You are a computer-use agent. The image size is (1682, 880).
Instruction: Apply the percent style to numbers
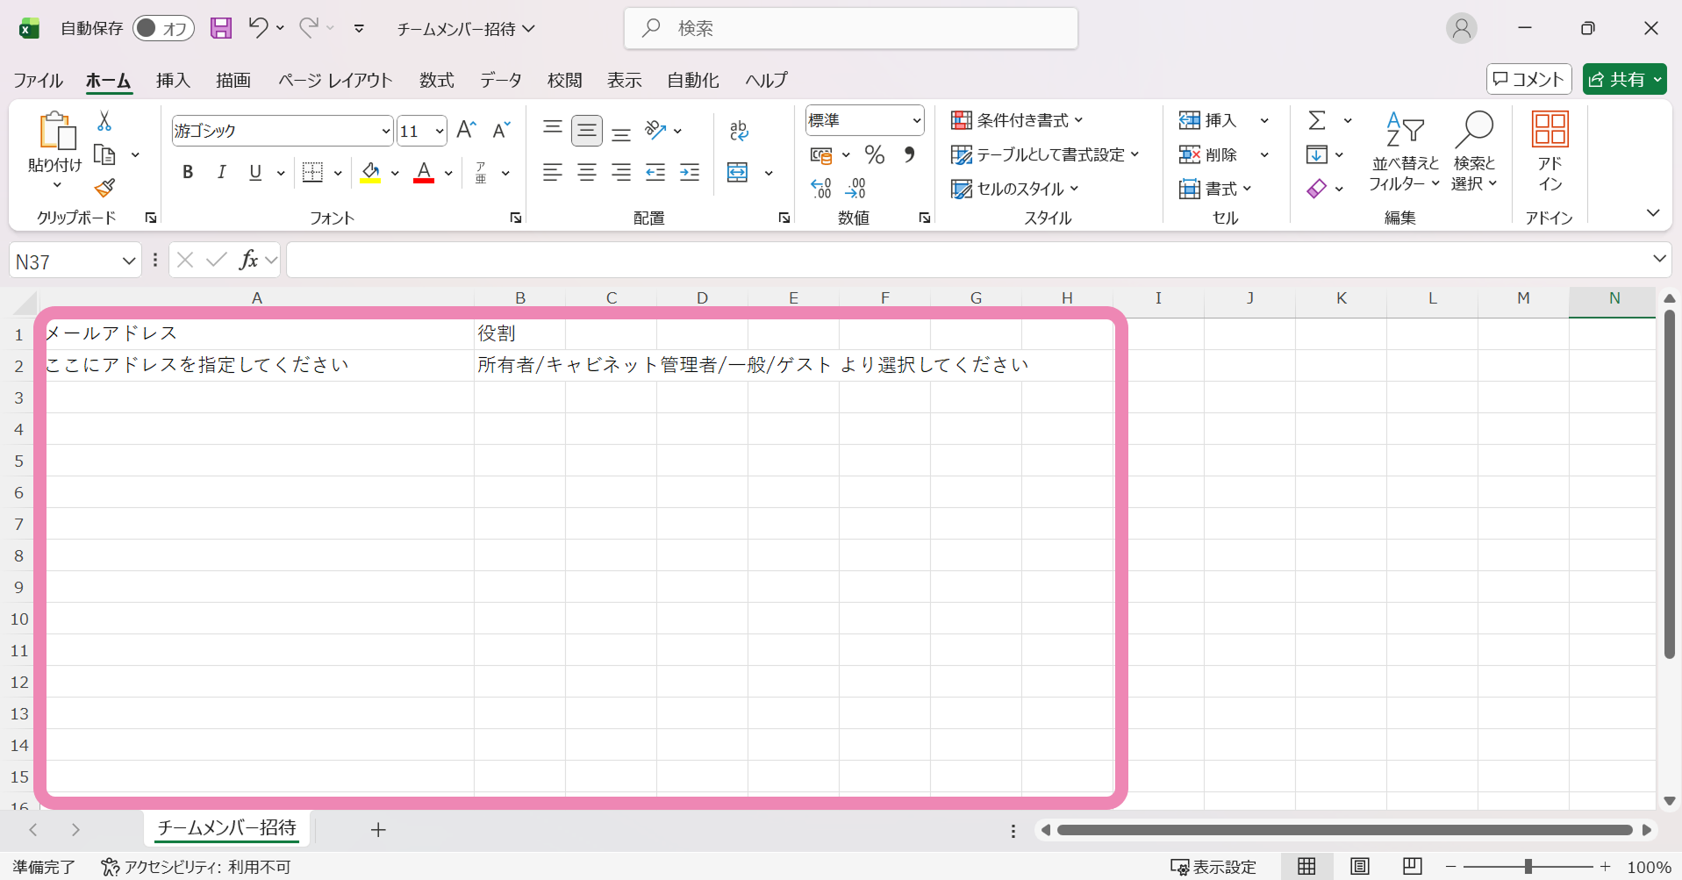tap(875, 154)
